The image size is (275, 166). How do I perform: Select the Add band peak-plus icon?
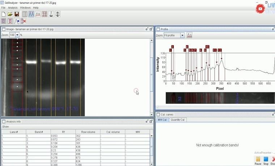[17, 21]
